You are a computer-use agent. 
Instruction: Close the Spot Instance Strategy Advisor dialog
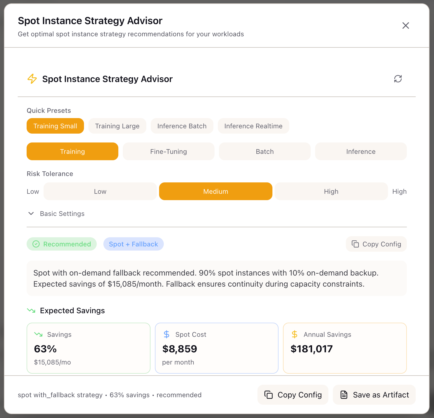405,25
